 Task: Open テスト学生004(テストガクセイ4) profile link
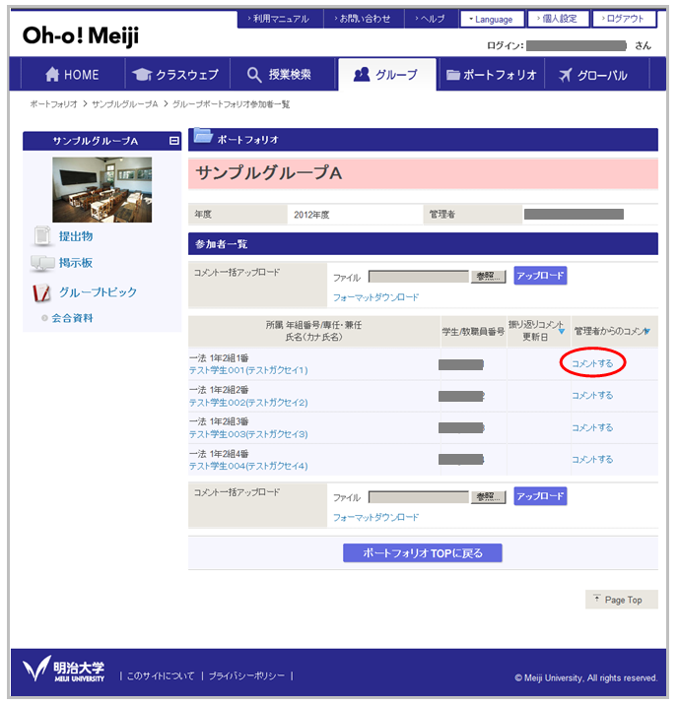coord(248,467)
